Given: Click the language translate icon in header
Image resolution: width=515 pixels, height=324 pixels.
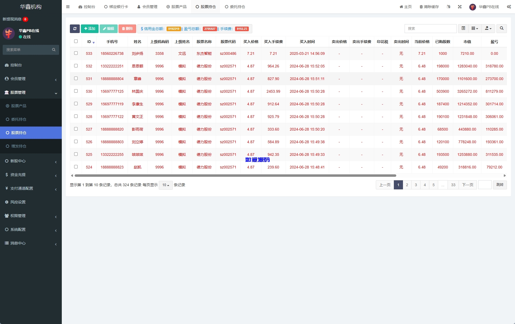Looking at the screenshot, I should [x=448, y=7].
